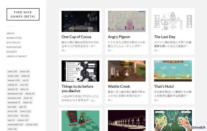207x131 pixels.
Task: Open the One Cup of Cocoa thumbnail
Action: 80,21
